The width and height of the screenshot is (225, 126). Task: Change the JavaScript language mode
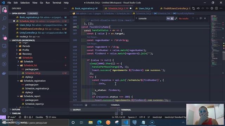pos(157,117)
